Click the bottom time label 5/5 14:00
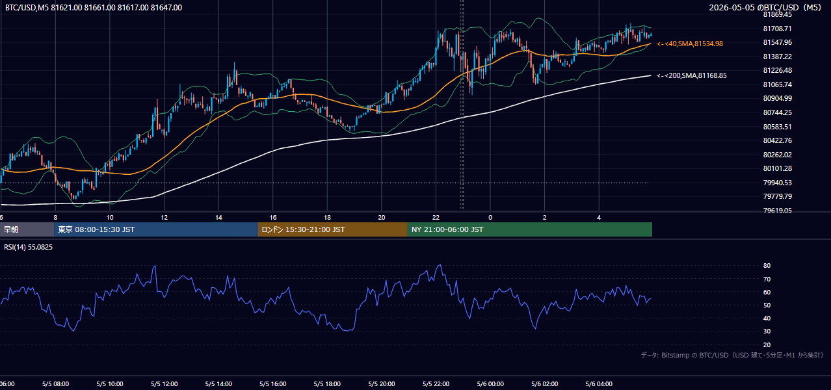 pos(218,384)
